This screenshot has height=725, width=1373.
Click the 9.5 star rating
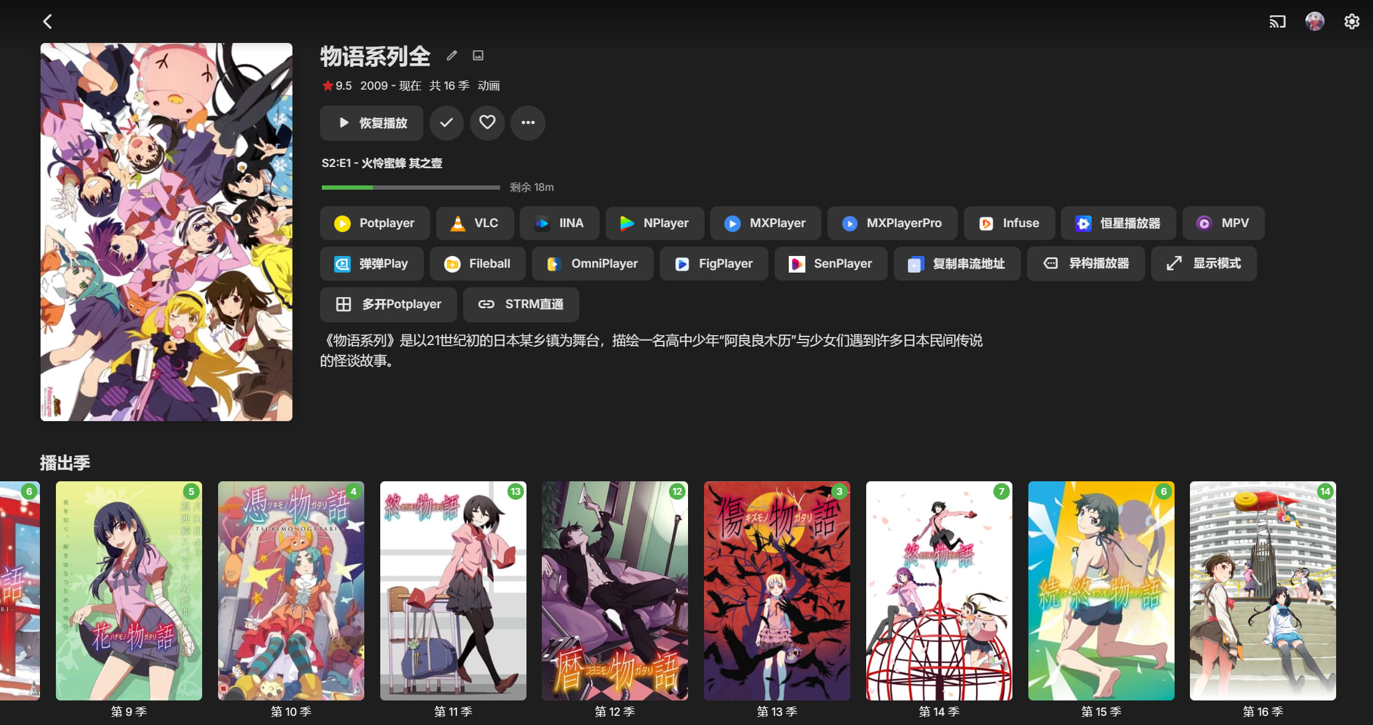(337, 86)
